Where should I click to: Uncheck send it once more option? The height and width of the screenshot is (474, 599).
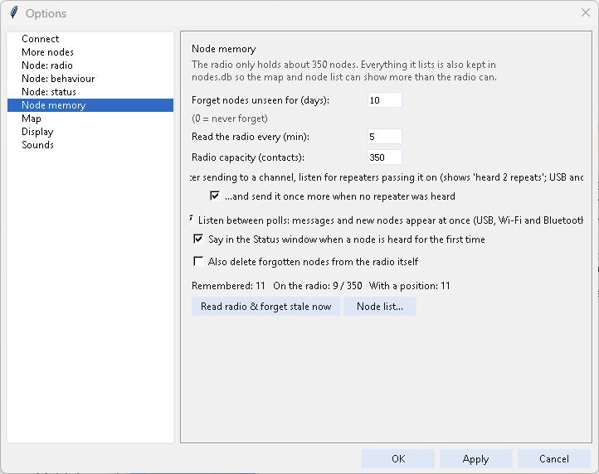(215, 196)
